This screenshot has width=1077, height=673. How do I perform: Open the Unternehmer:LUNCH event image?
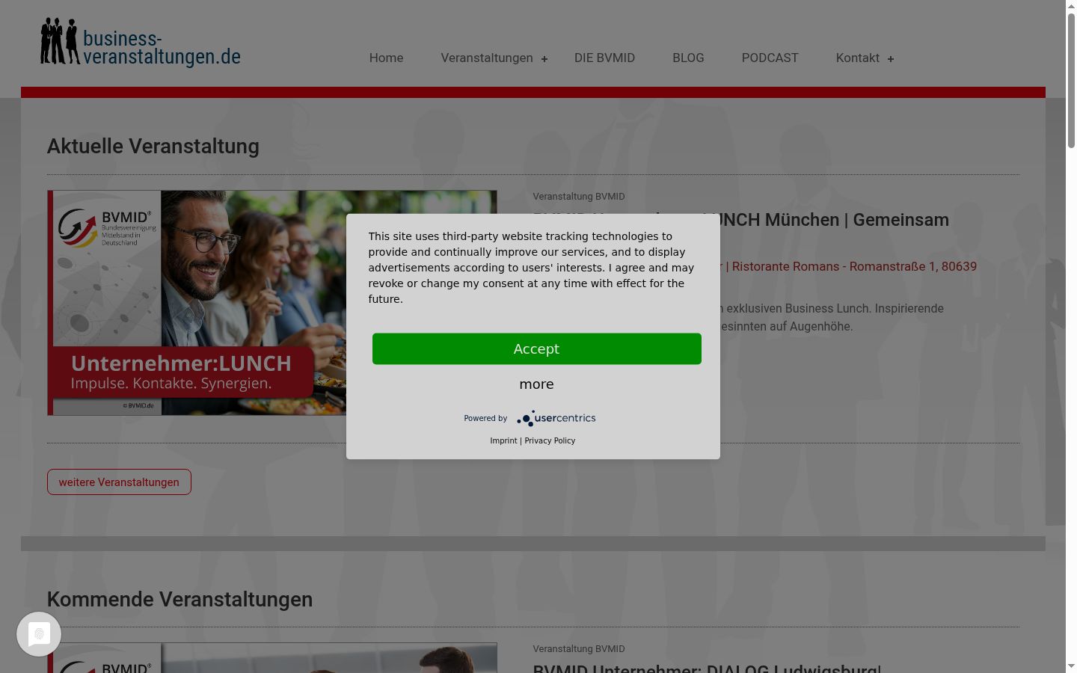(x=272, y=303)
